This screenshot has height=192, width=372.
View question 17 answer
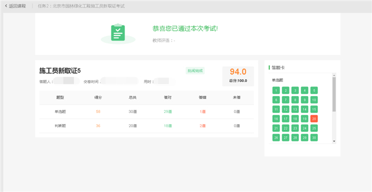click(286, 119)
